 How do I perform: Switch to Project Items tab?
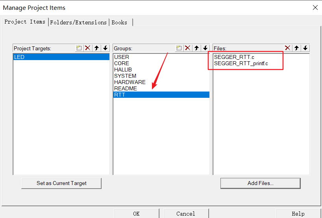tap(25, 22)
